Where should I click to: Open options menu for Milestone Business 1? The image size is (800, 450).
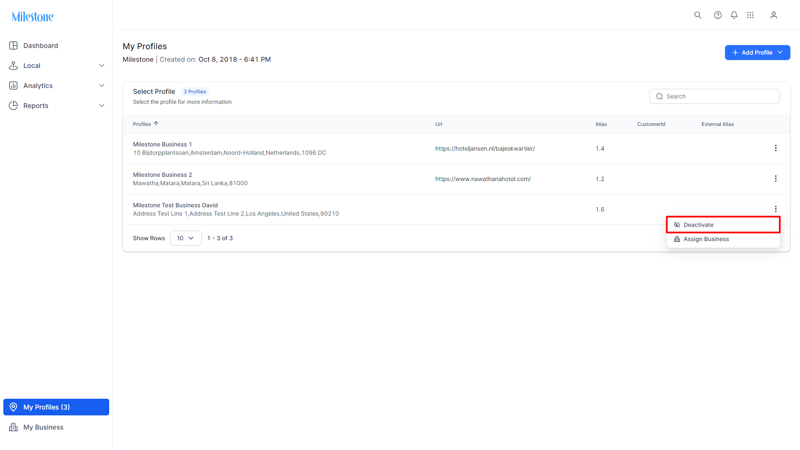[776, 148]
